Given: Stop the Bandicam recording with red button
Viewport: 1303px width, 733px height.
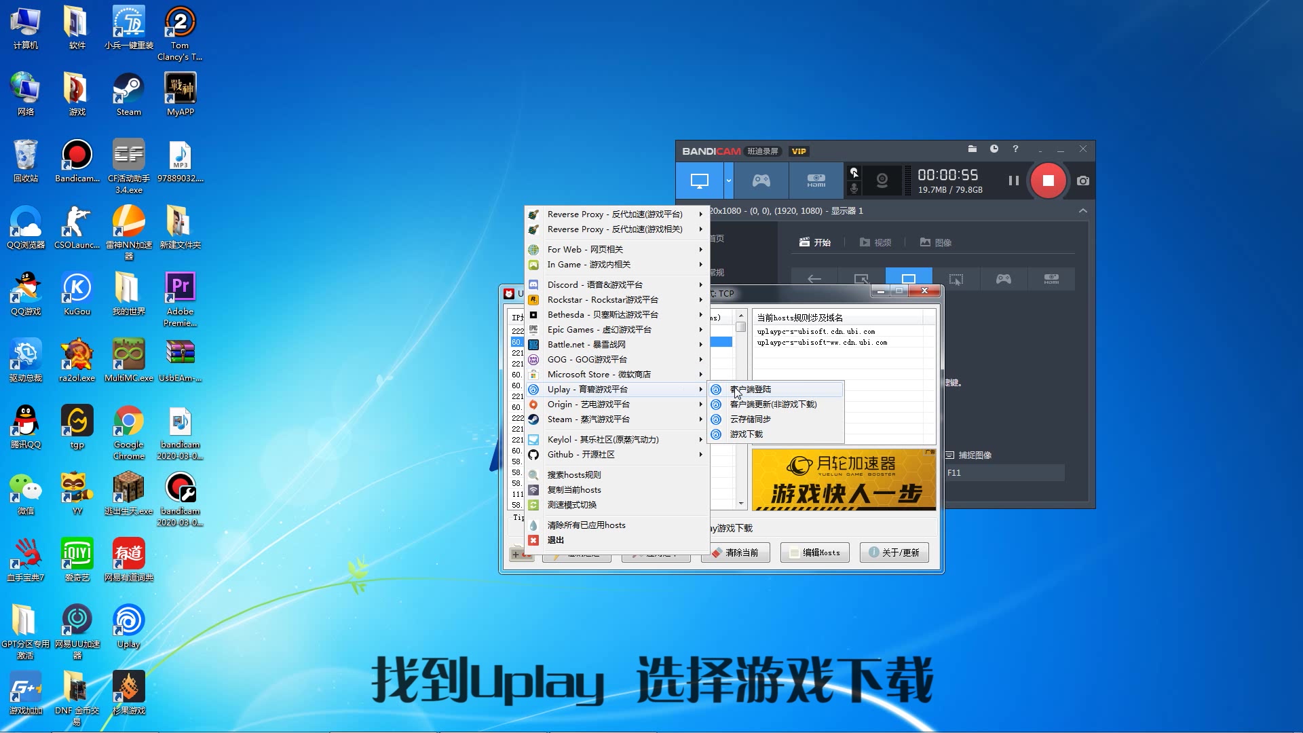Looking at the screenshot, I should pos(1048,181).
